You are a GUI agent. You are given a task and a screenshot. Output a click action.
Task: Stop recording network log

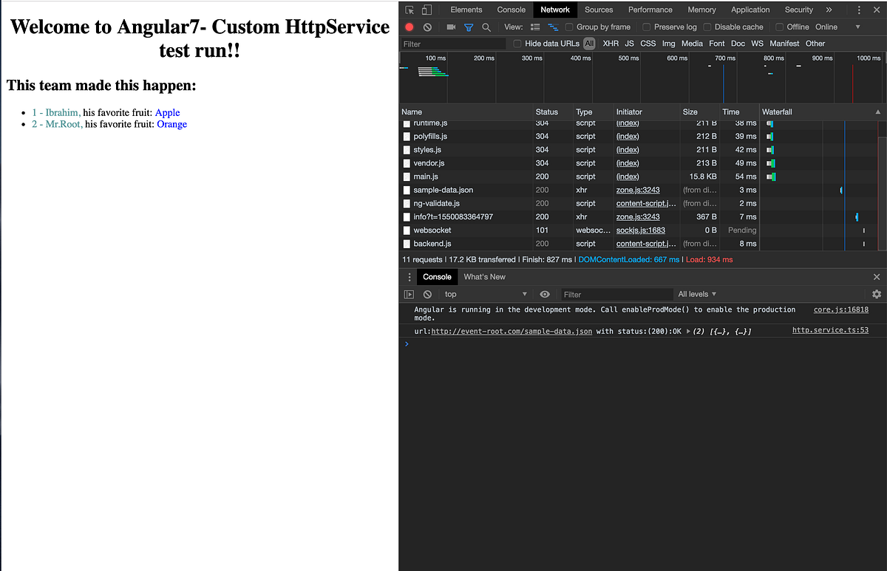point(409,27)
